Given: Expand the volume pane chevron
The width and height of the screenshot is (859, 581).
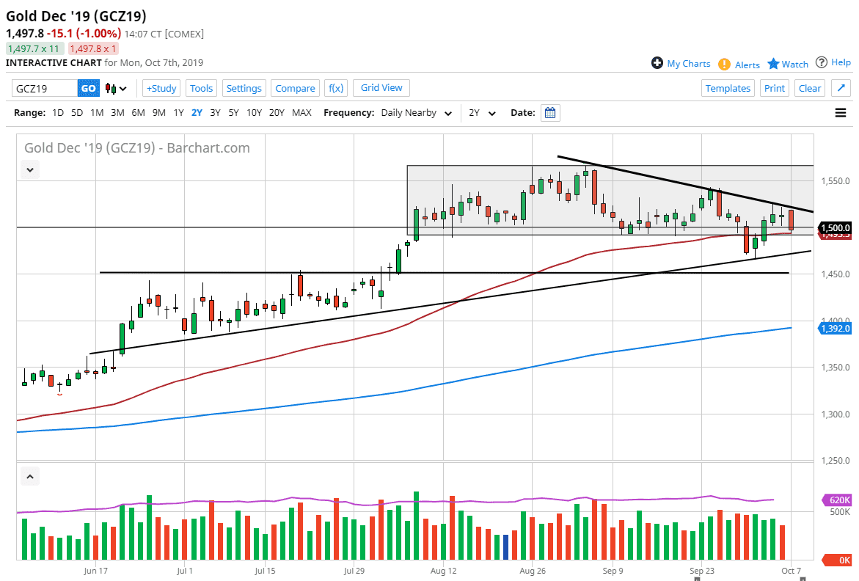Looking at the screenshot, I should coord(29,477).
